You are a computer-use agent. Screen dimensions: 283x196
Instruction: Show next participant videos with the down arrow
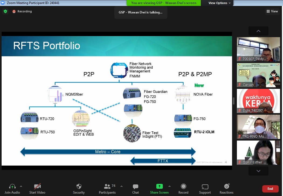coord(258,171)
